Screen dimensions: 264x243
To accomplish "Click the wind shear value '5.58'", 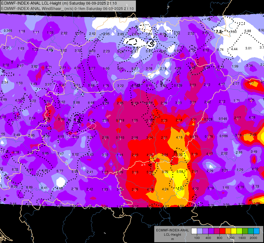I will point(180,171).
